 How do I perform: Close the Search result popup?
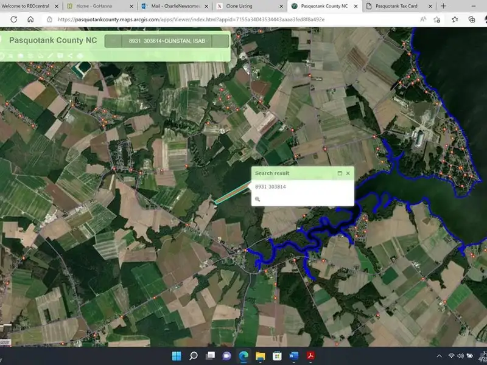click(x=348, y=173)
